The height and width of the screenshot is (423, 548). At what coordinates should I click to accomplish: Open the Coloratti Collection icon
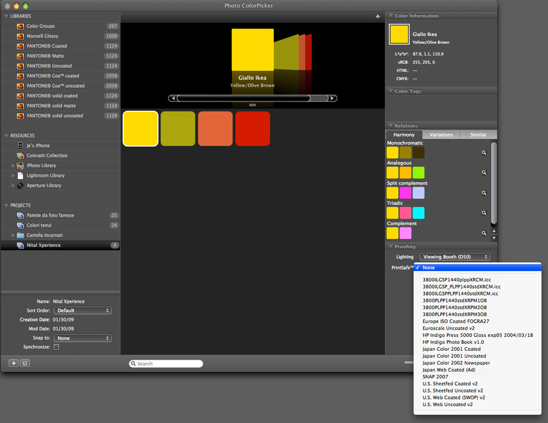(20, 156)
